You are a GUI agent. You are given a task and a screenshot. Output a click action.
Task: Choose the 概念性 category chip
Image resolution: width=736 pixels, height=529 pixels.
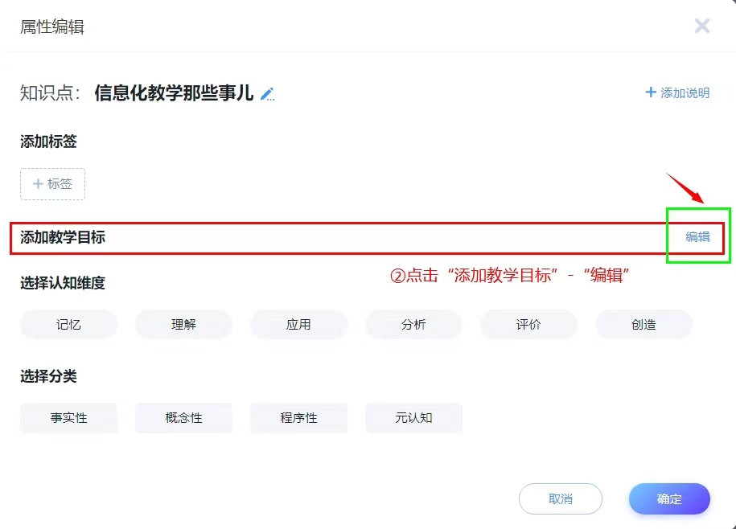[183, 418]
